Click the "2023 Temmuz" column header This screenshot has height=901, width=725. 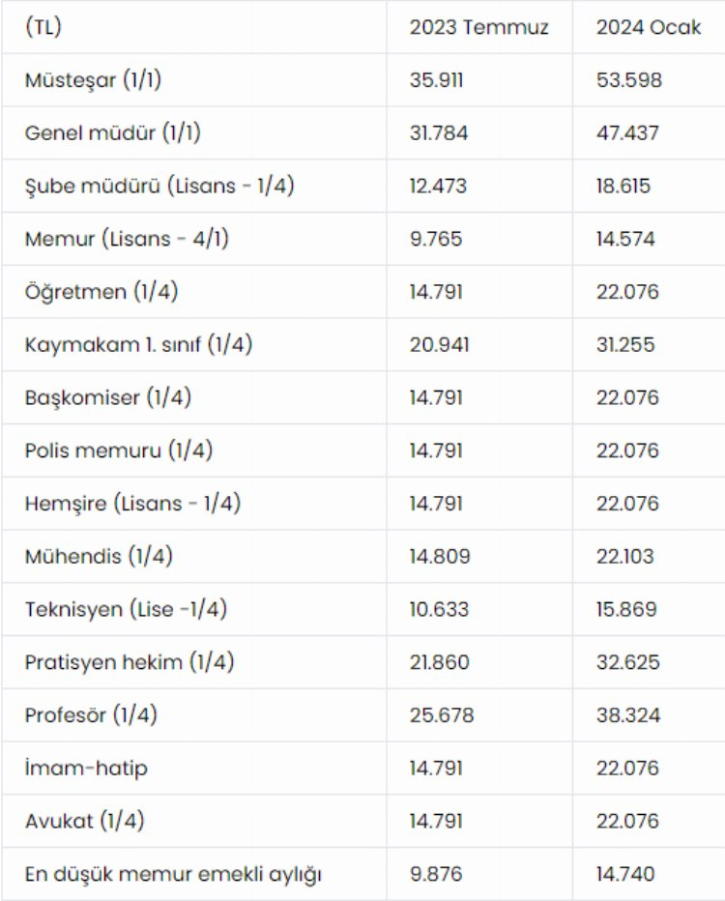[478, 27]
